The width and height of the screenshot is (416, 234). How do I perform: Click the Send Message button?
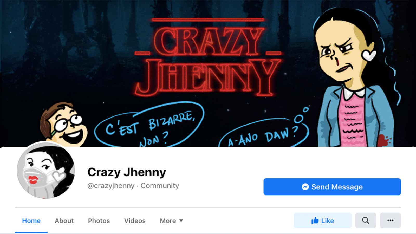tap(332, 187)
